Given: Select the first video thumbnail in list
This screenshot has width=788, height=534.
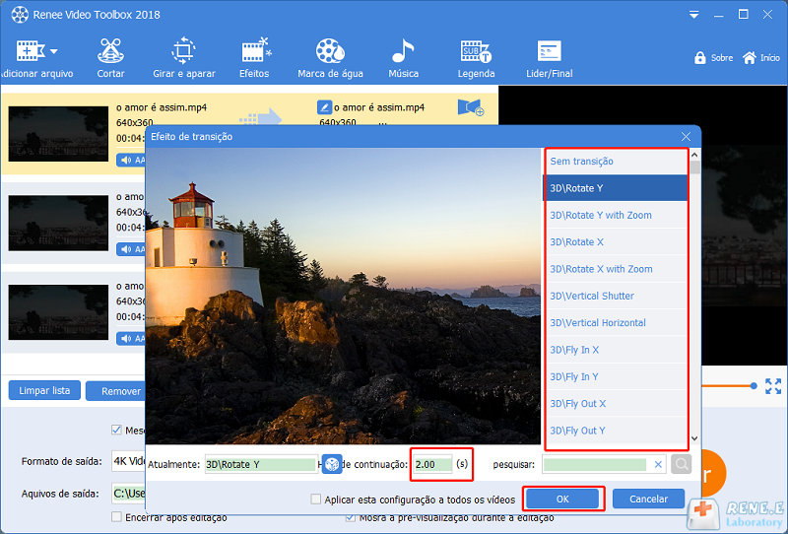Looking at the screenshot, I should click(x=58, y=134).
